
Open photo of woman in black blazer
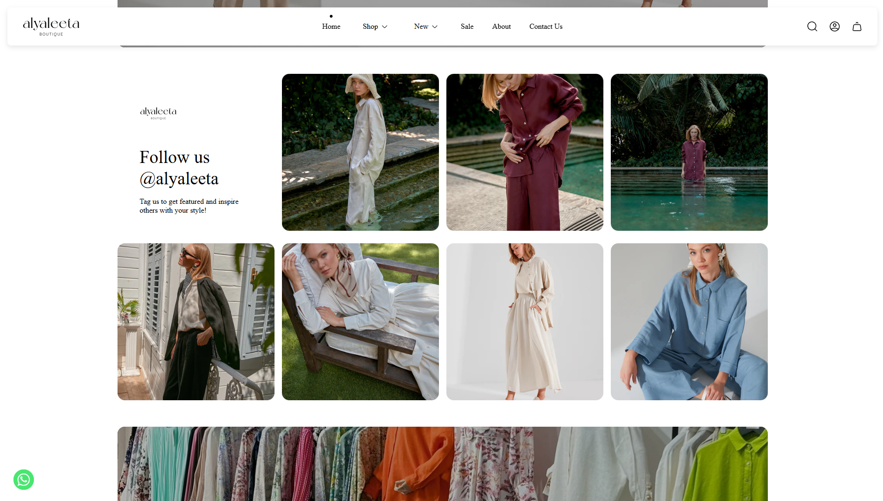pyautogui.click(x=196, y=322)
